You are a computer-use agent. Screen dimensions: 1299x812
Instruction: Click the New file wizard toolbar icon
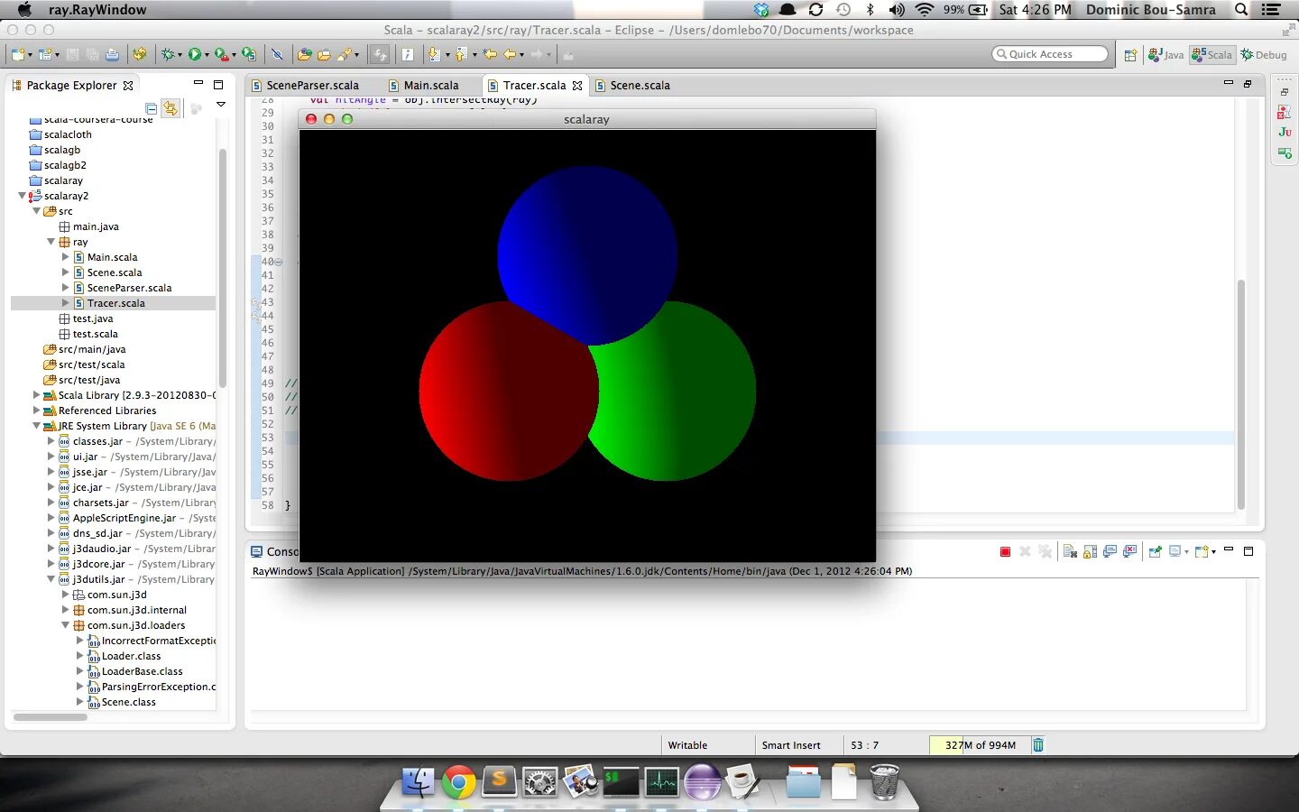tap(18, 55)
